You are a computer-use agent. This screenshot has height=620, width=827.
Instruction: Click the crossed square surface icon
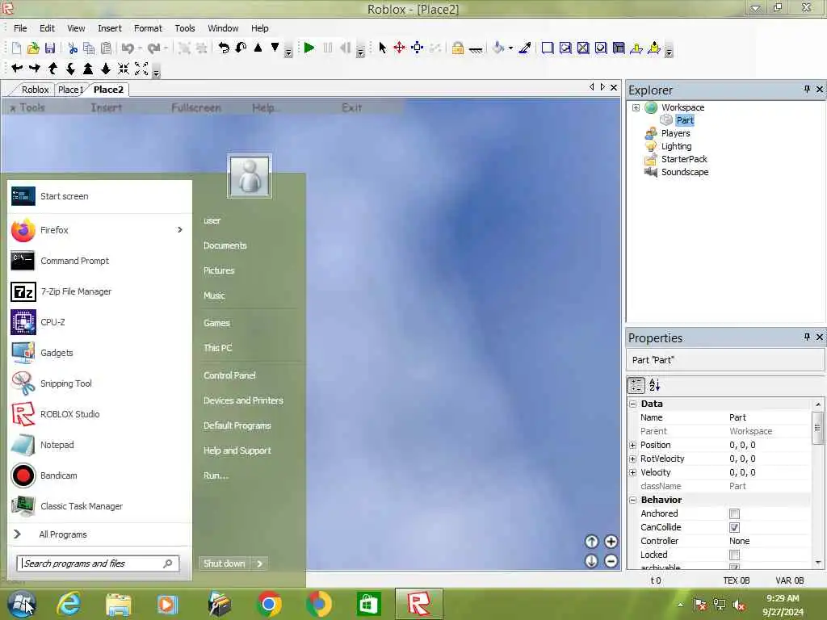[583, 48]
